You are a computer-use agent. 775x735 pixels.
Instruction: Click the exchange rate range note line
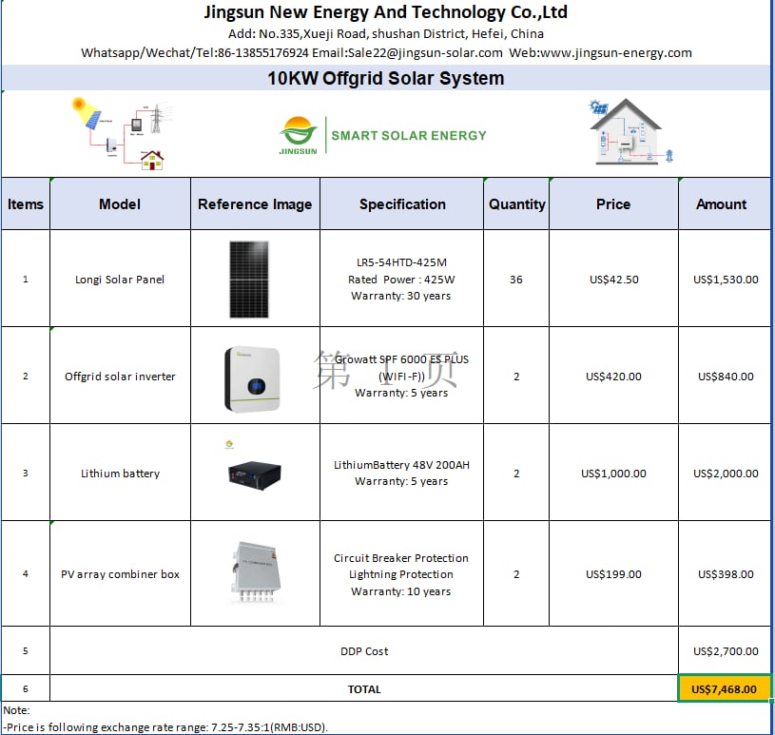[x=165, y=727]
